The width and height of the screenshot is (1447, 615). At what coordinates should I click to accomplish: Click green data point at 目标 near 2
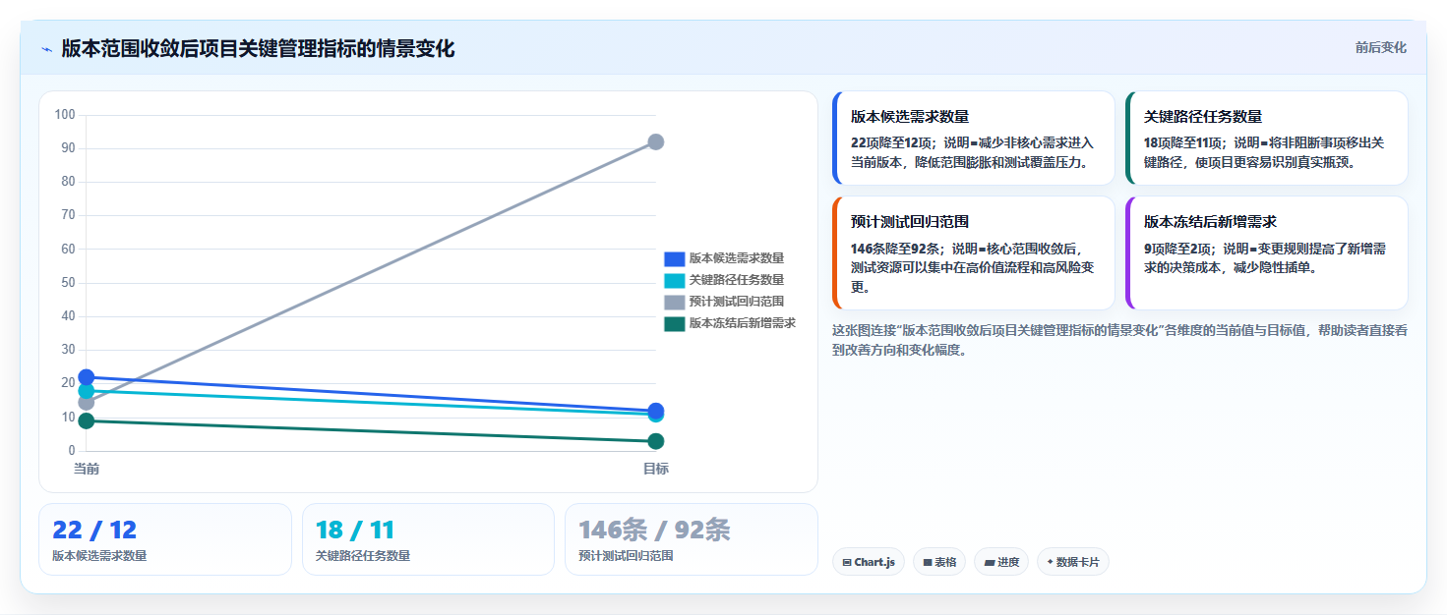click(656, 441)
